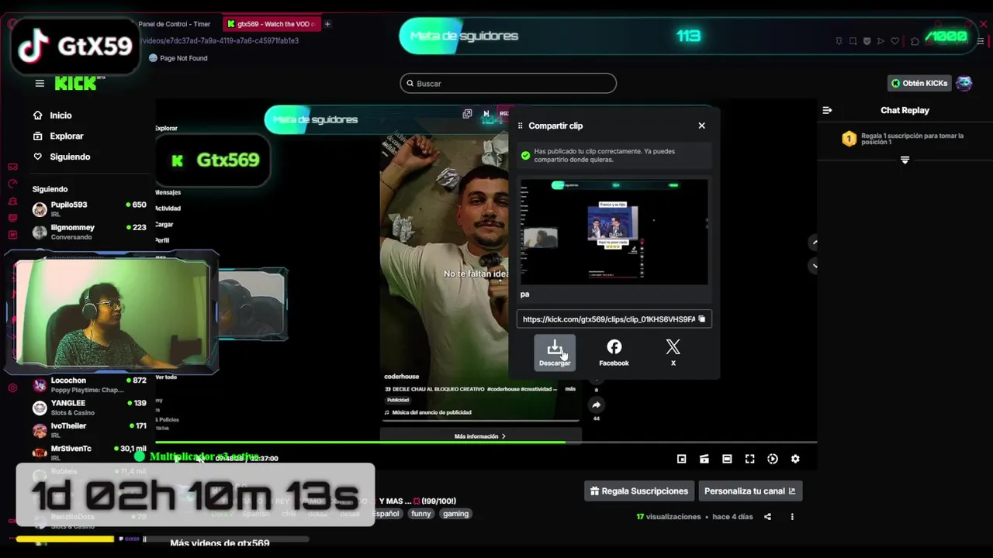Collapse the Chat Replay panel
993x558 pixels.
827,110
